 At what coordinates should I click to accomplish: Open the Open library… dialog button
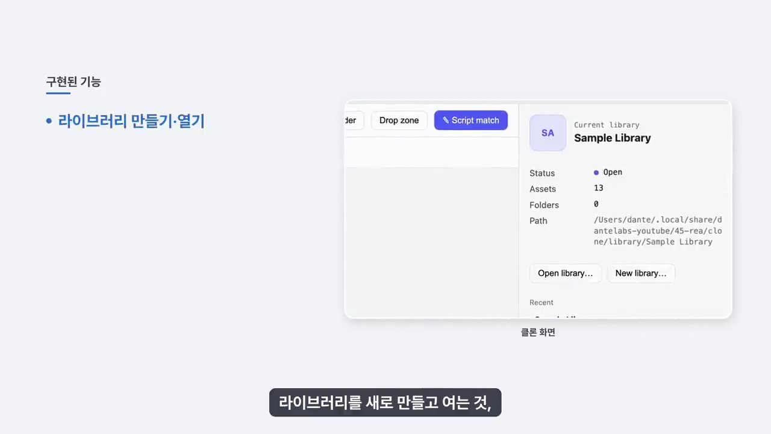click(x=565, y=273)
